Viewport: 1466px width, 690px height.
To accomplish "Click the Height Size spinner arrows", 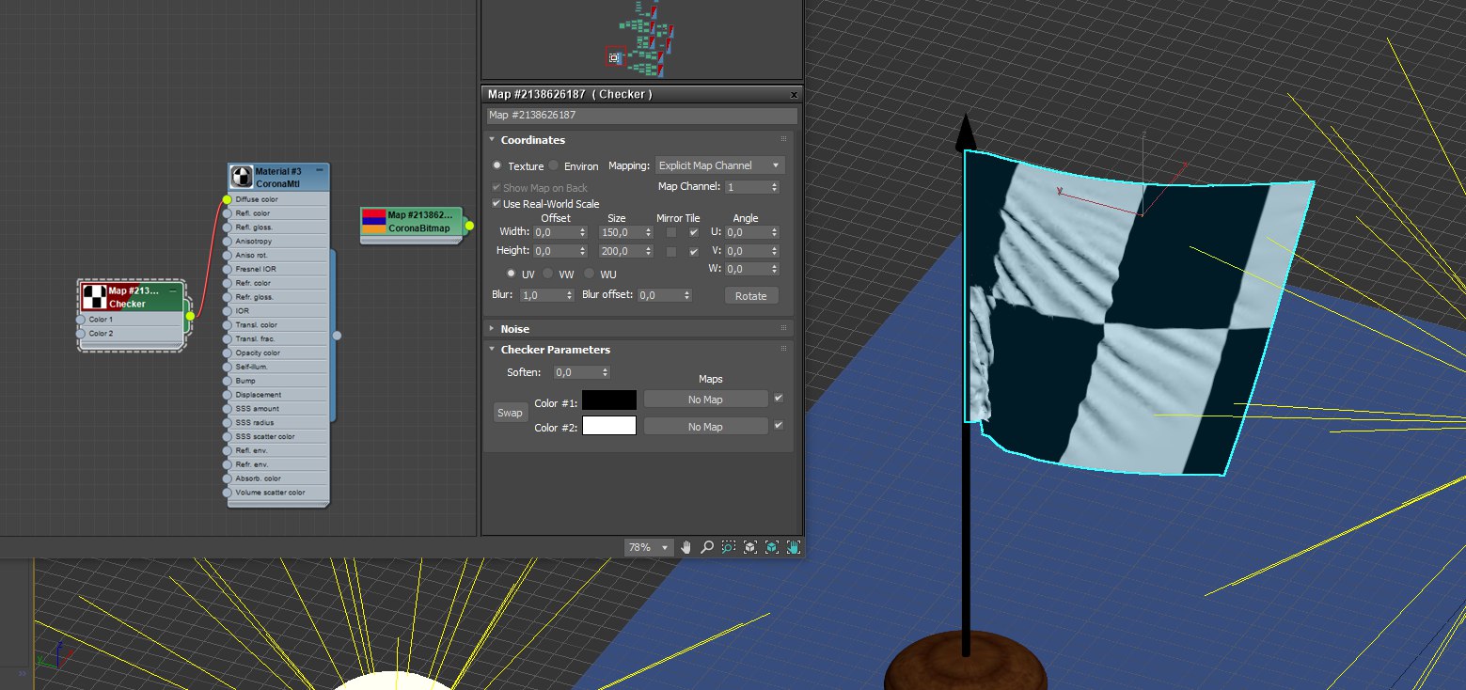I will coord(649,251).
